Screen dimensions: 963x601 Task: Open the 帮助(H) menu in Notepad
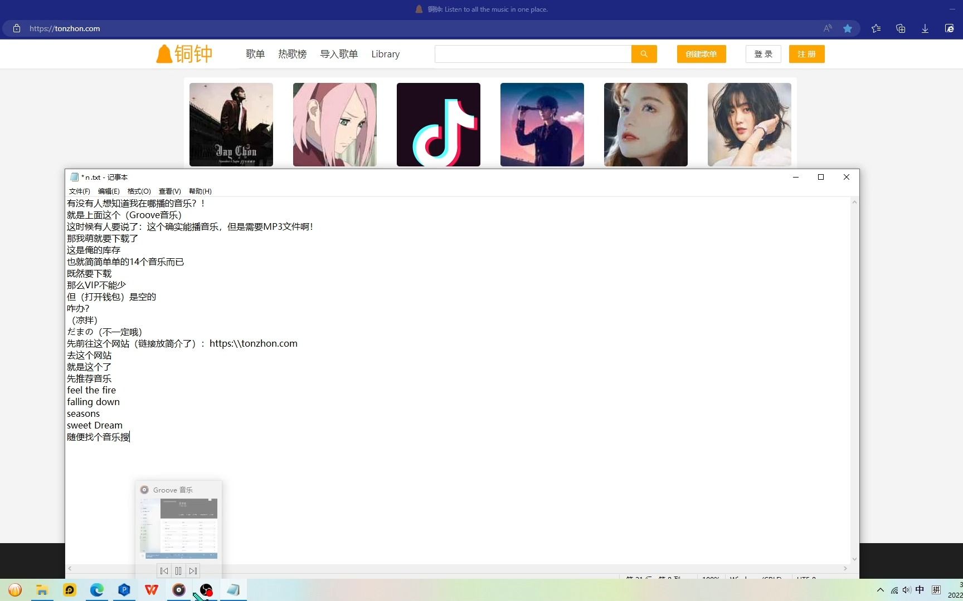200,191
